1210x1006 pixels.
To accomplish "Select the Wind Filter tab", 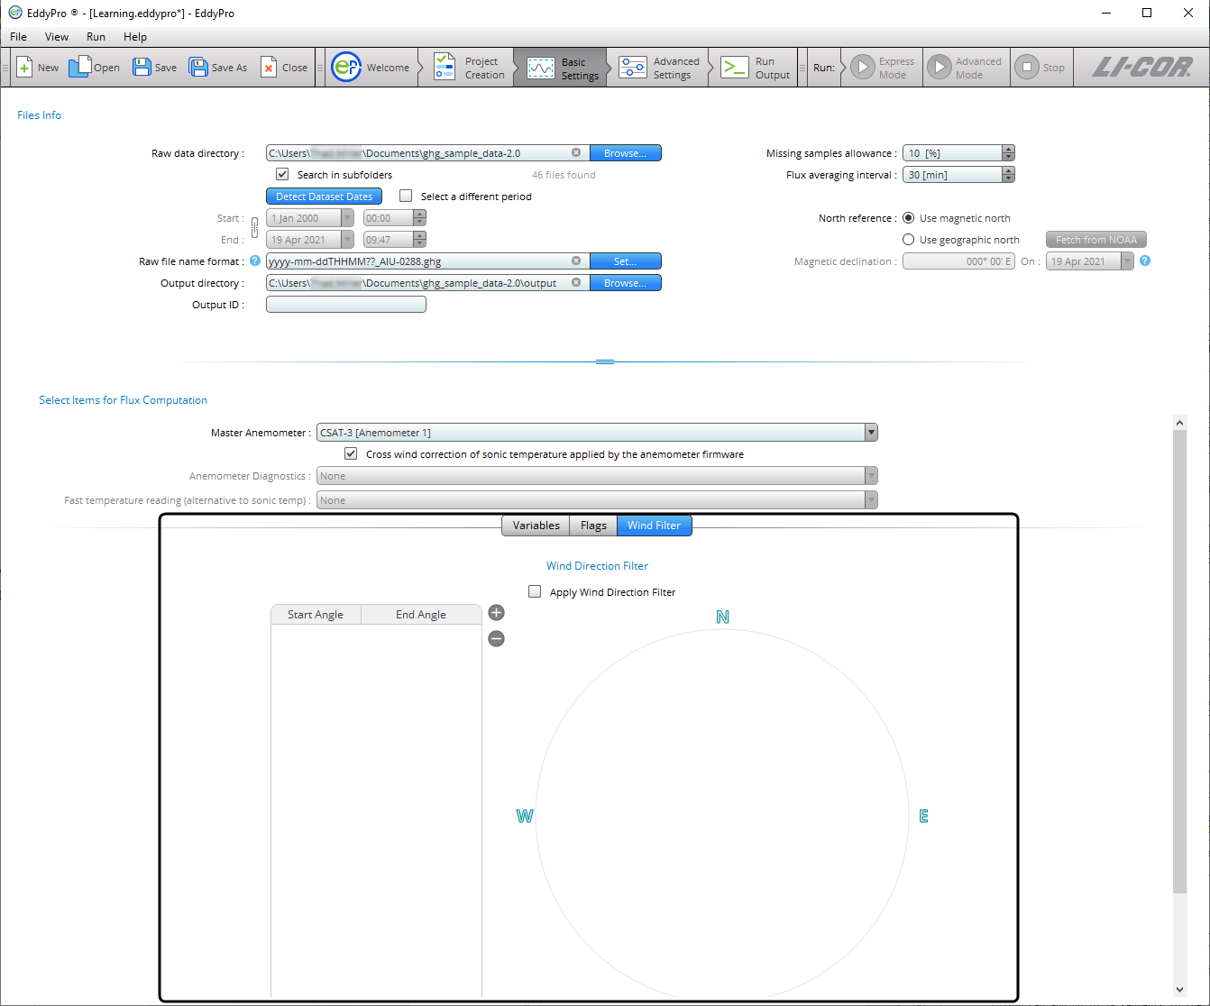I will (x=655, y=526).
